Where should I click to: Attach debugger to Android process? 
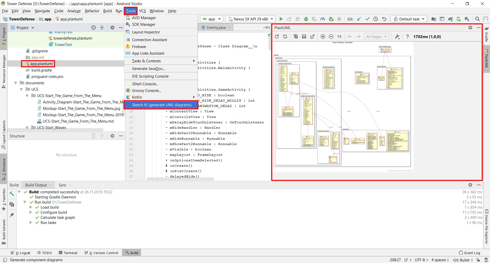(x=331, y=19)
